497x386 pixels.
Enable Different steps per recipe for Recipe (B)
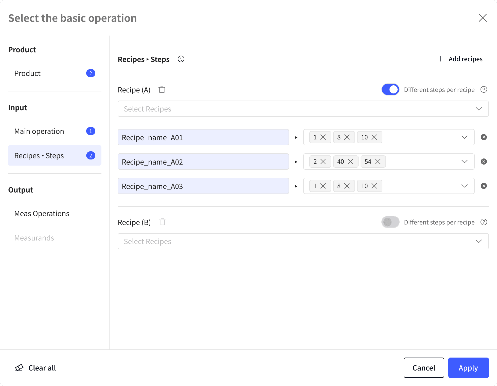coord(390,222)
